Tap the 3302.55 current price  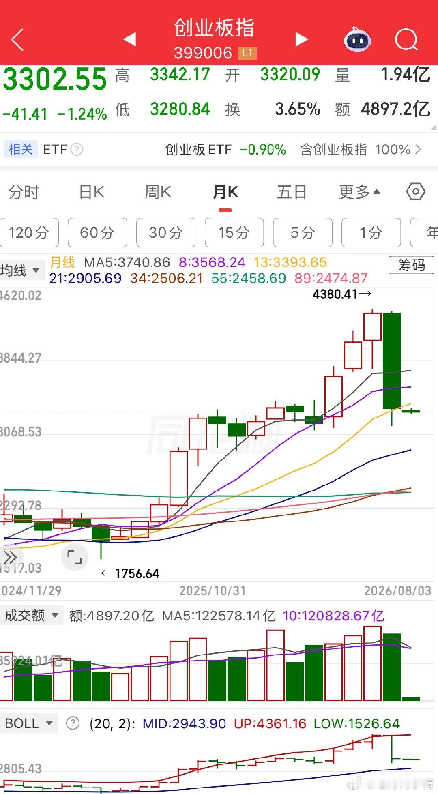coord(55,79)
